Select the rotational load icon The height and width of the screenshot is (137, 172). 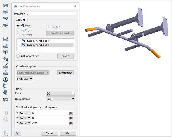(6, 100)
